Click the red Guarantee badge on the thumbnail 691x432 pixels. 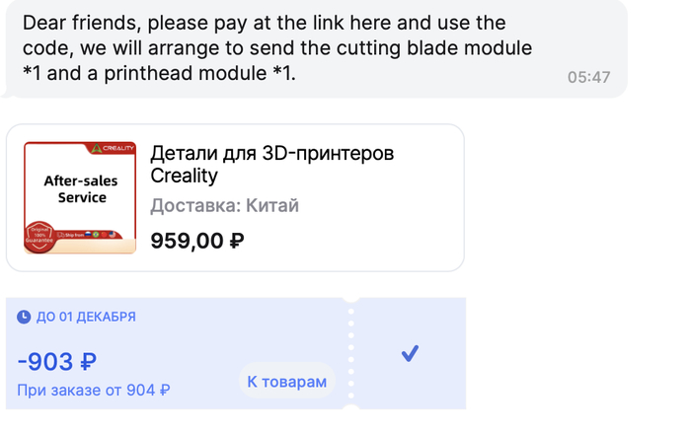coord(38,234)
